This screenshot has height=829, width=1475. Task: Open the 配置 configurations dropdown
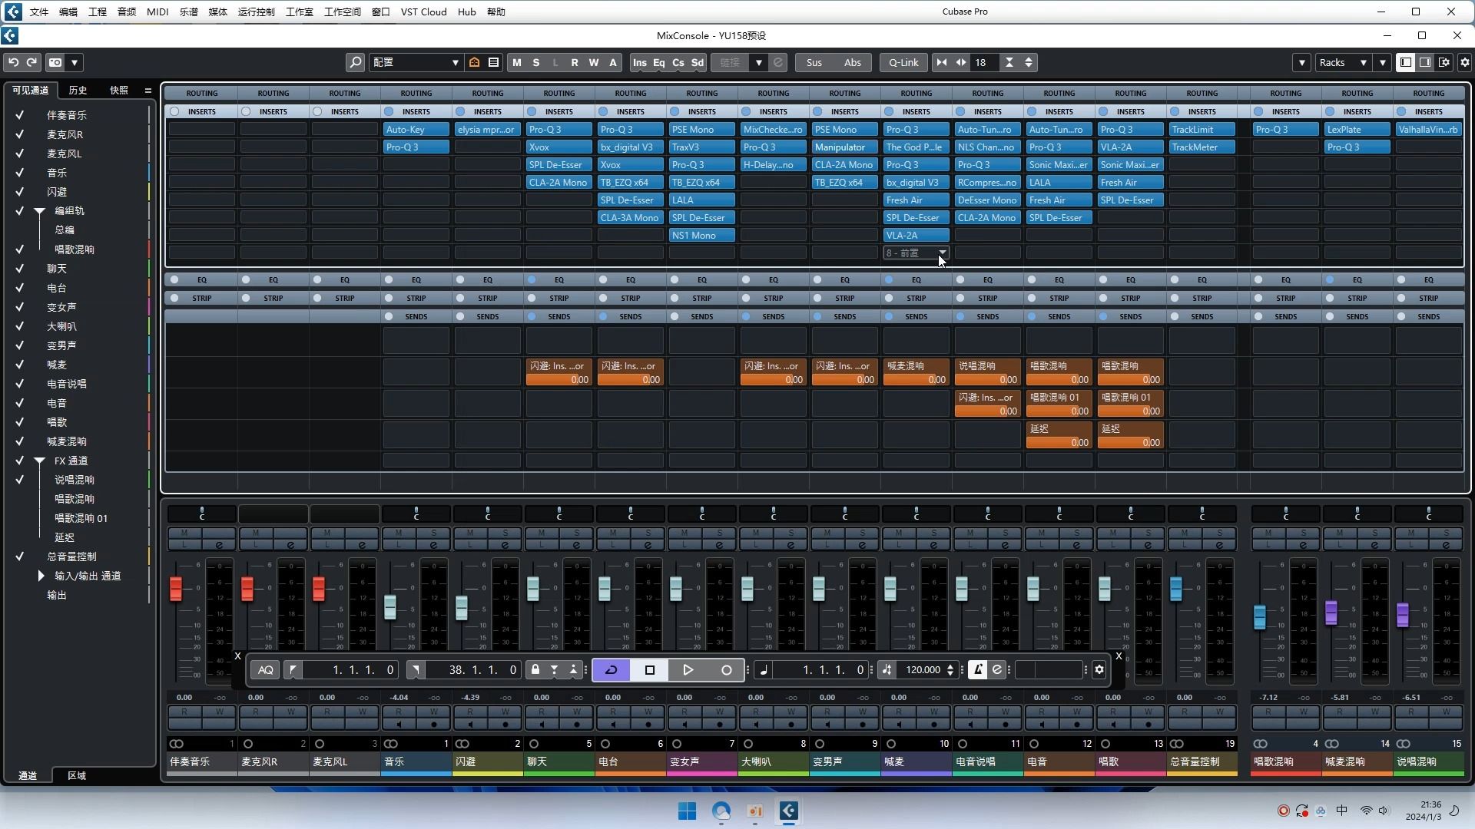pos(416,62)
